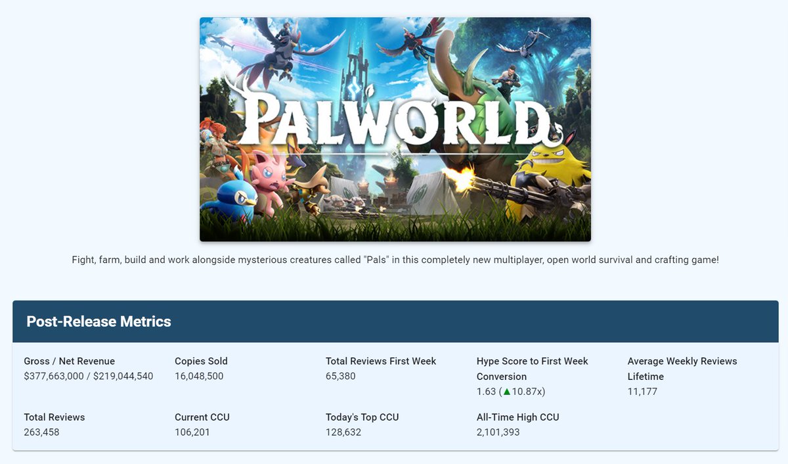
Task: Click the Total Reviews First Week stat
Action: click(381, 361)
